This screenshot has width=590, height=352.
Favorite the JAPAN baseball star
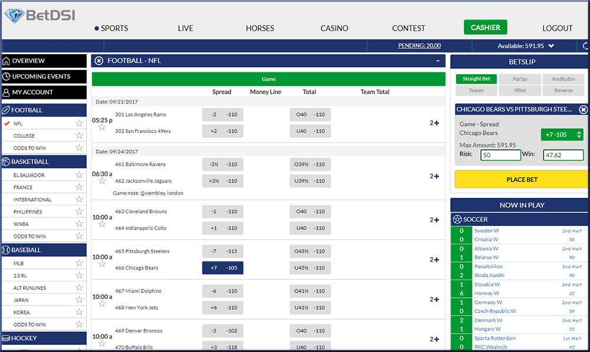79,300
